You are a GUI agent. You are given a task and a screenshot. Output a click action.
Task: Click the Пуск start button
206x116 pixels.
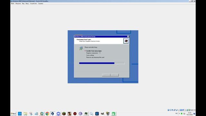(13, 113)
